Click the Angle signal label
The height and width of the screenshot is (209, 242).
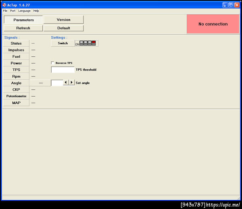(x=16, y=83)
